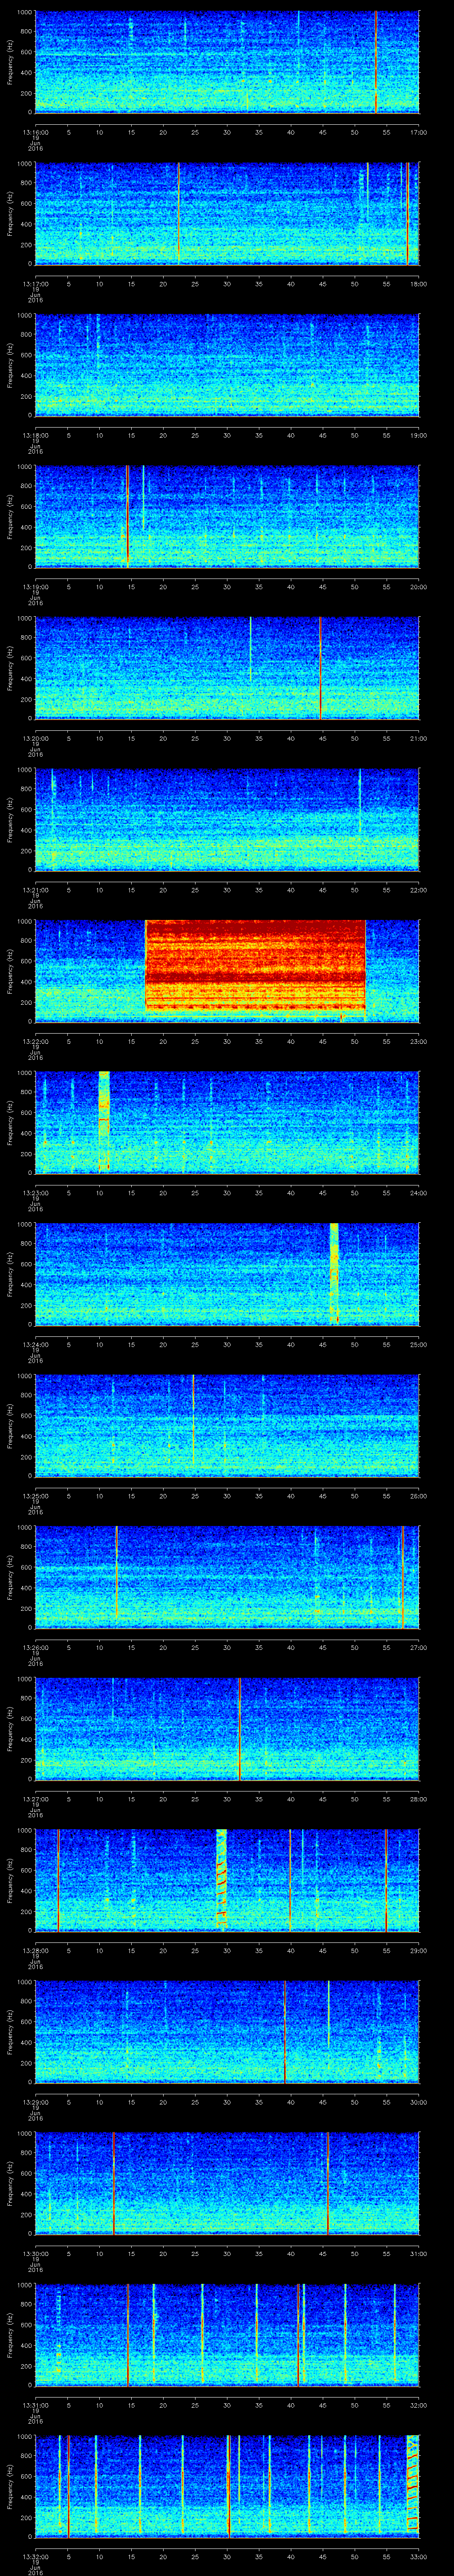
Task: Click the 13:25:00 start time label
Action: (35, 1496)
